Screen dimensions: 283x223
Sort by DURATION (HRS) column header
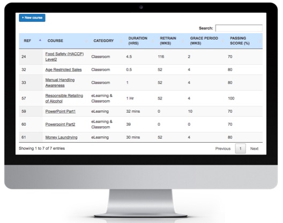coord(138,41)
